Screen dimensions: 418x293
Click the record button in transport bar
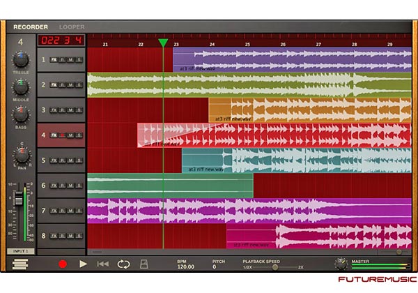63,264
